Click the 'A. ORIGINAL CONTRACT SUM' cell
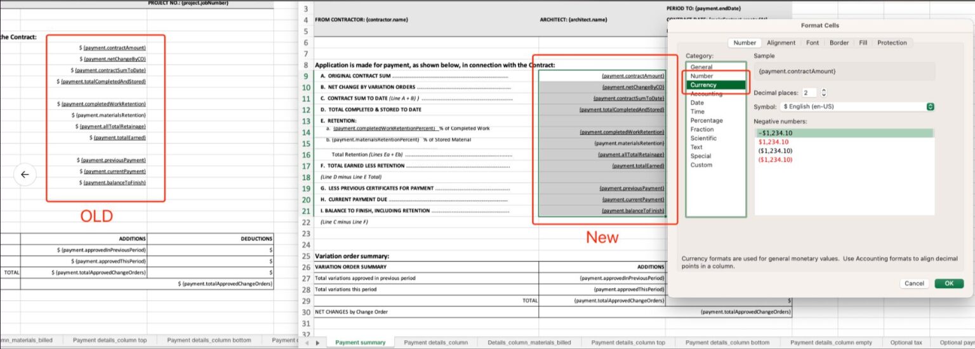This screenshot has height=349, width=975. (x=426, y=76)
